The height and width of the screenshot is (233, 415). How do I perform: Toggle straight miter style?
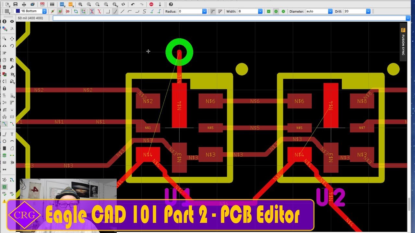pyautogui.click(x=220, y=11)
